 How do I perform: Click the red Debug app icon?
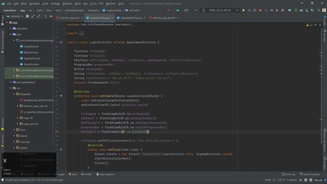click(x=260, y=10)
